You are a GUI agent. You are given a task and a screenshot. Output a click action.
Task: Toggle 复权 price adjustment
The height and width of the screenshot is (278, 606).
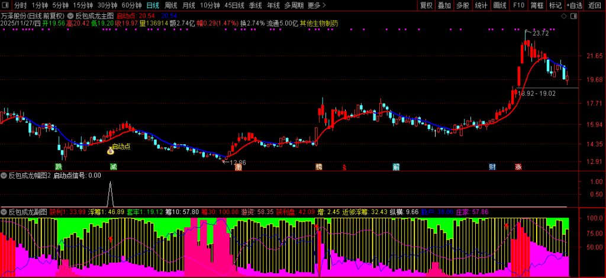pyautogui.click(x=426, y=5)
